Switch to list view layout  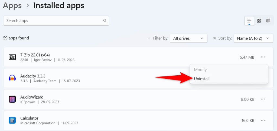(x=249, y=21)
